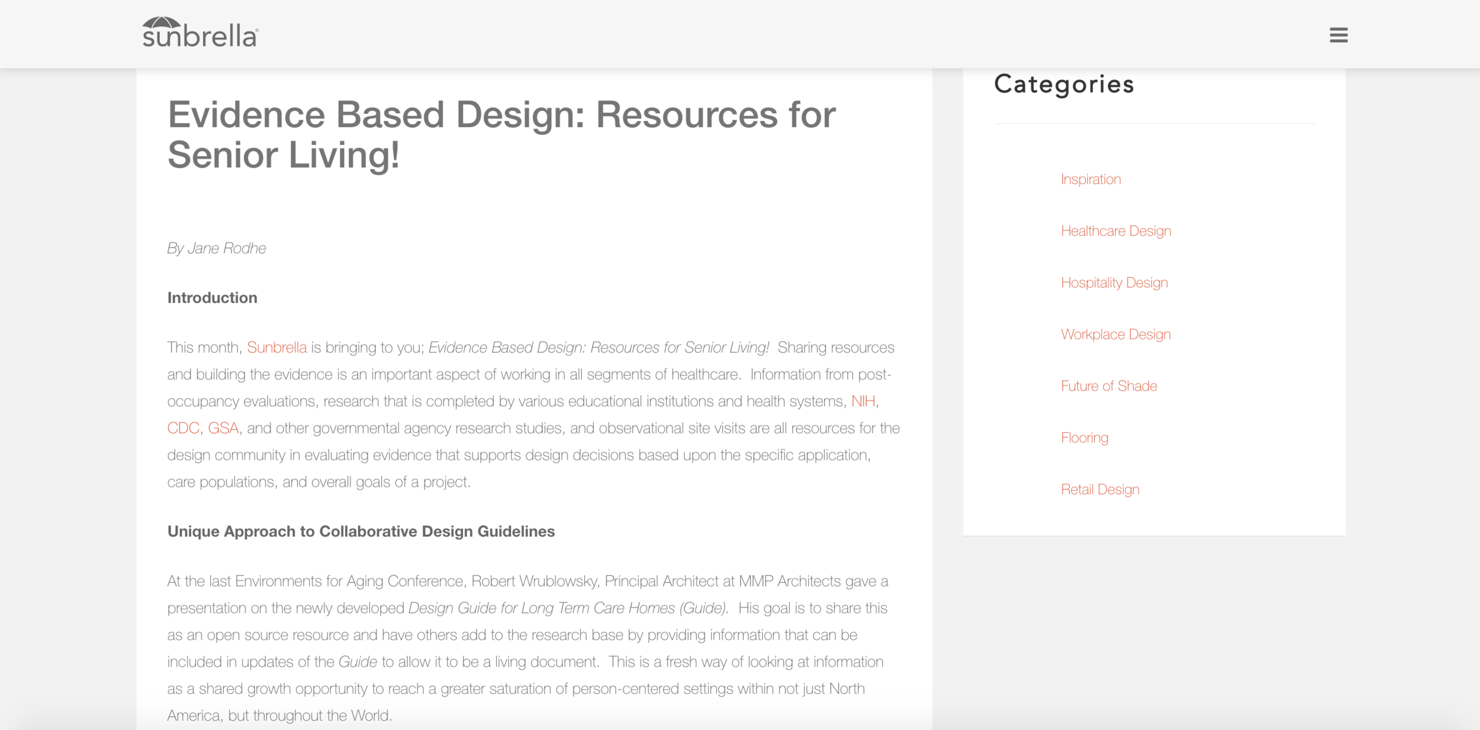Screen dimensions: 1480x730
Task: Open the hamburger menu icon
Action: coord(1338,35)
